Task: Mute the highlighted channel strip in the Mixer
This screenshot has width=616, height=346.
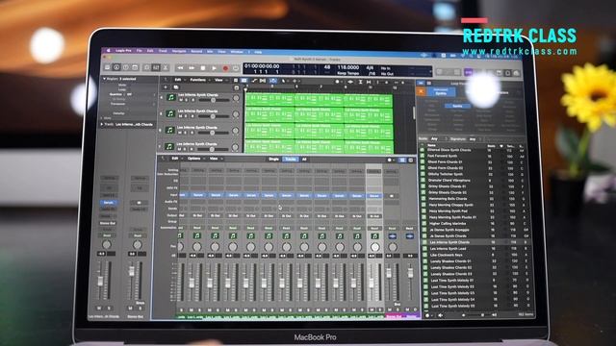Action: (x=372, y=309)
